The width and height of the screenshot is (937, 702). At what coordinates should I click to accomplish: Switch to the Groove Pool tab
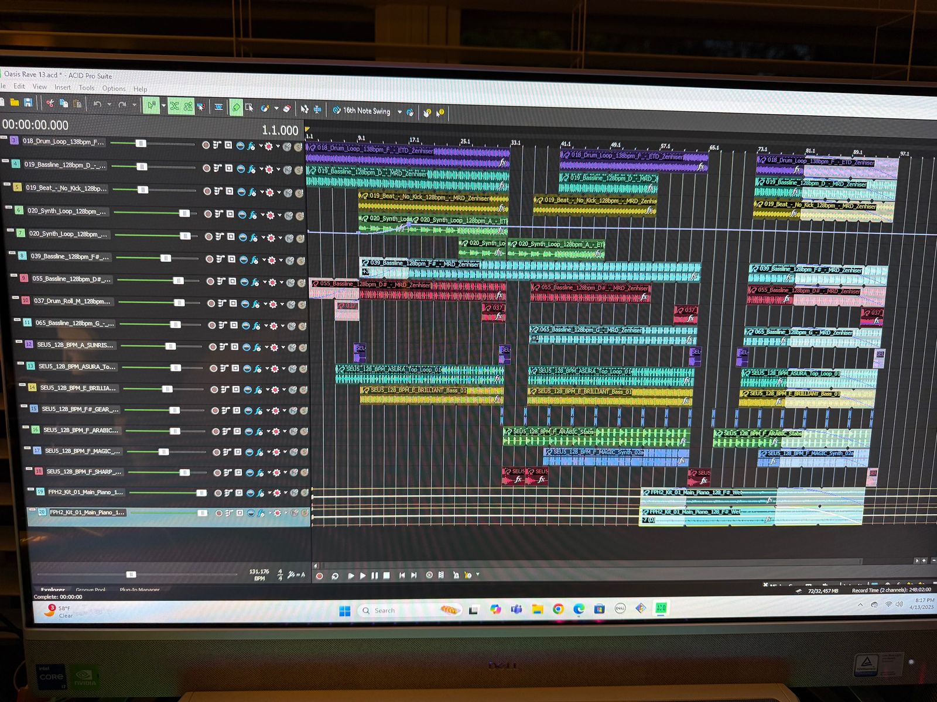[91, 590]
